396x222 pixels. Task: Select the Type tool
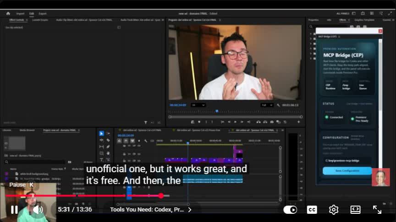pos(101,159)
